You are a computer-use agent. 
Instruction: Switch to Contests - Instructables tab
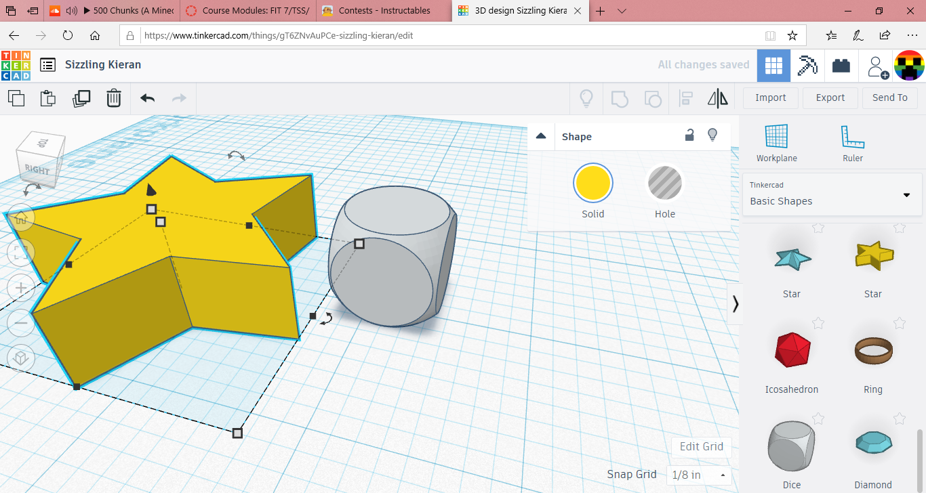(x=384, y=11)
